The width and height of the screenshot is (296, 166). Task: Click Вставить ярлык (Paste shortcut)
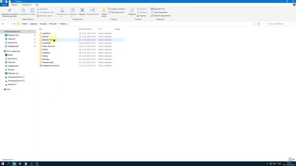(x=45, y=16)
